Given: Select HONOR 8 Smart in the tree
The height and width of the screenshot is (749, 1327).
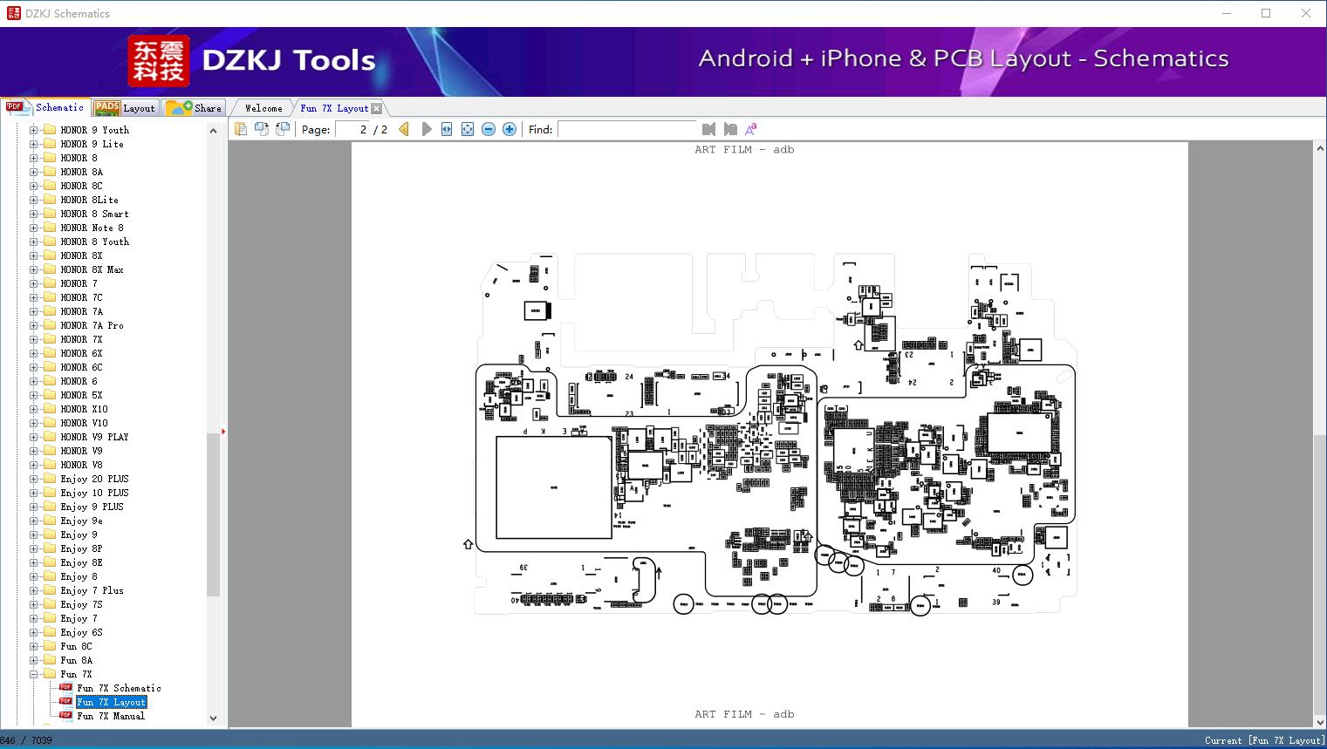Looking at the screenshot, I should [x=94, y=214].
